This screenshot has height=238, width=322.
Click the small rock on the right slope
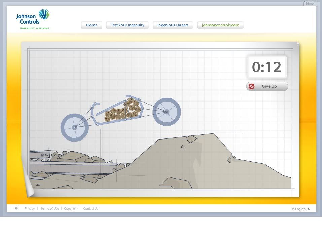tap(229, 160)
